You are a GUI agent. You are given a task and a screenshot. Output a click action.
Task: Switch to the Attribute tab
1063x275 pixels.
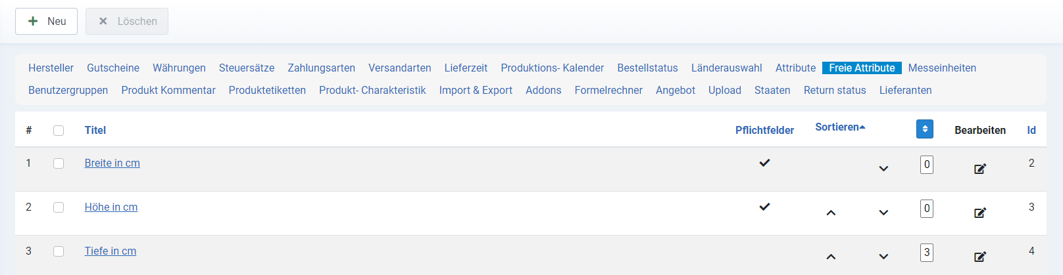tap(795, 68)
